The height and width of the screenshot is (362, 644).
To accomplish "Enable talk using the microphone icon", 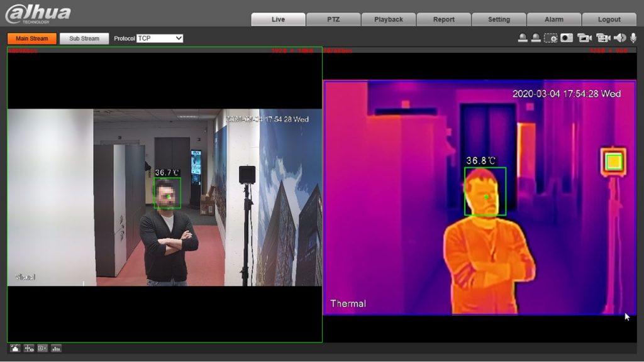I will coord(633,38).
